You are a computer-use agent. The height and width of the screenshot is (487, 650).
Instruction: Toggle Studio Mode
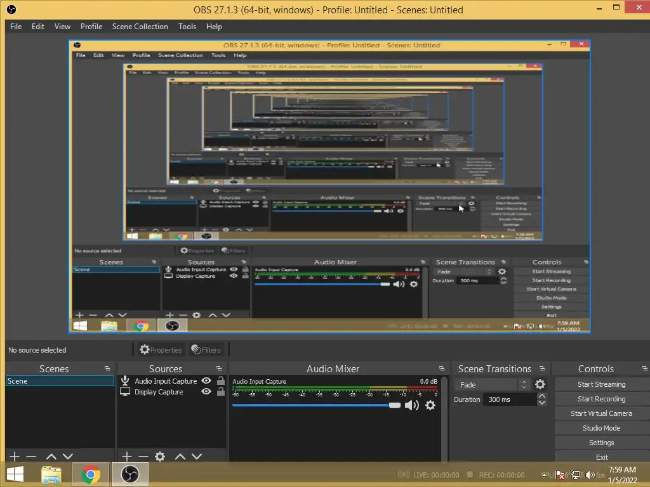[x=602, y=428]
